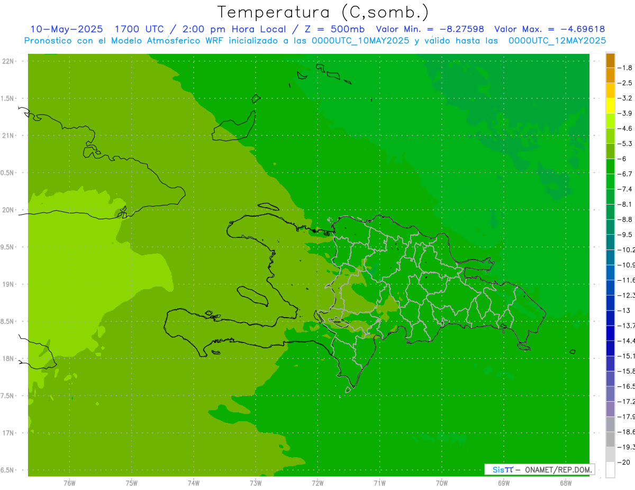Image resolution: width=635 pixels, height=490 pixels.
Task: Click the 71W longitude axis label
Action: (379, 483)
